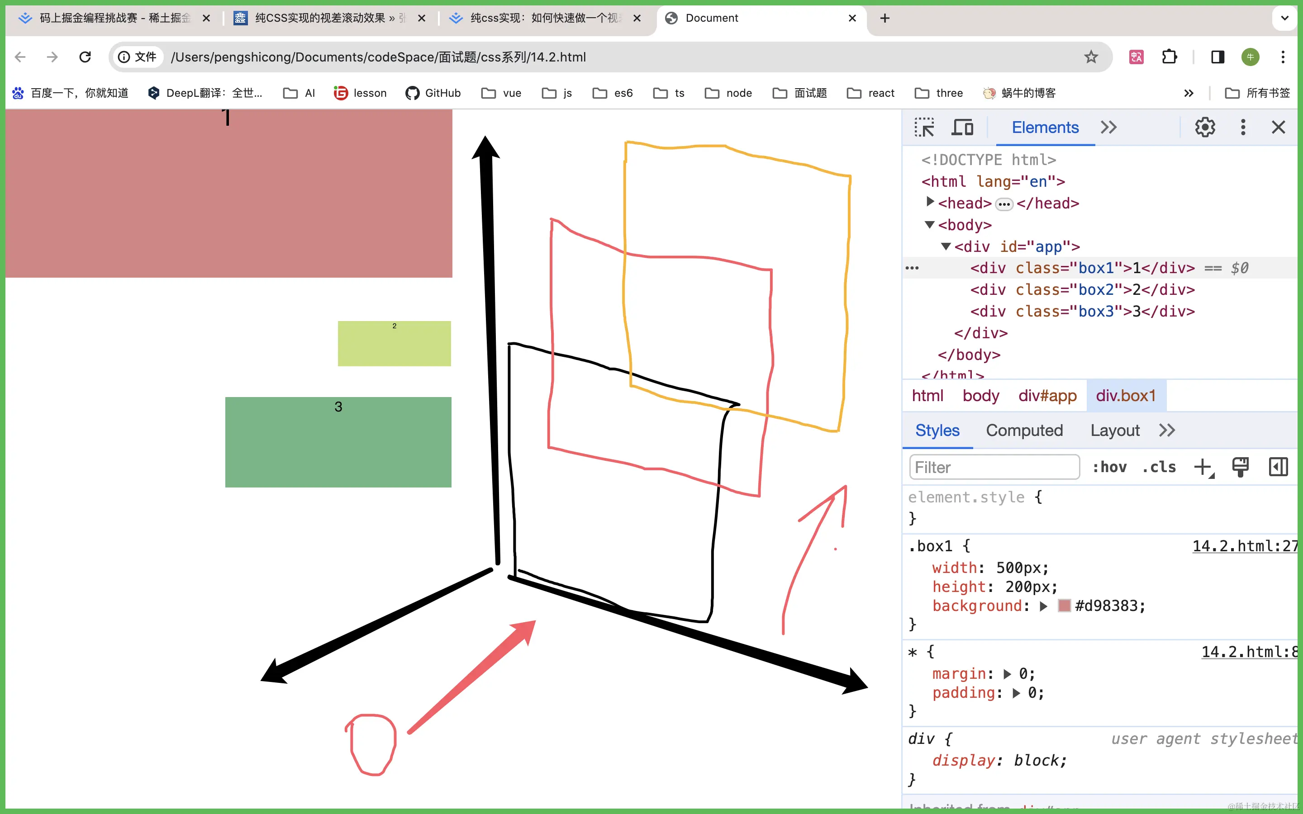The height and width of the screenshot is (814, 1303).
Task: Switch to the Styles tab
Action: tap(937, 431)
